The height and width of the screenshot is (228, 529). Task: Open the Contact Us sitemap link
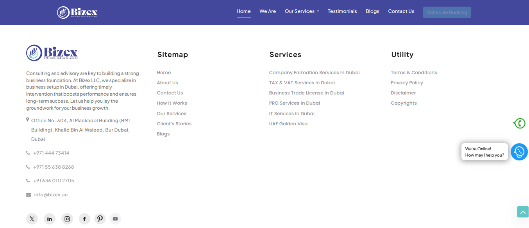coord(170,93)
